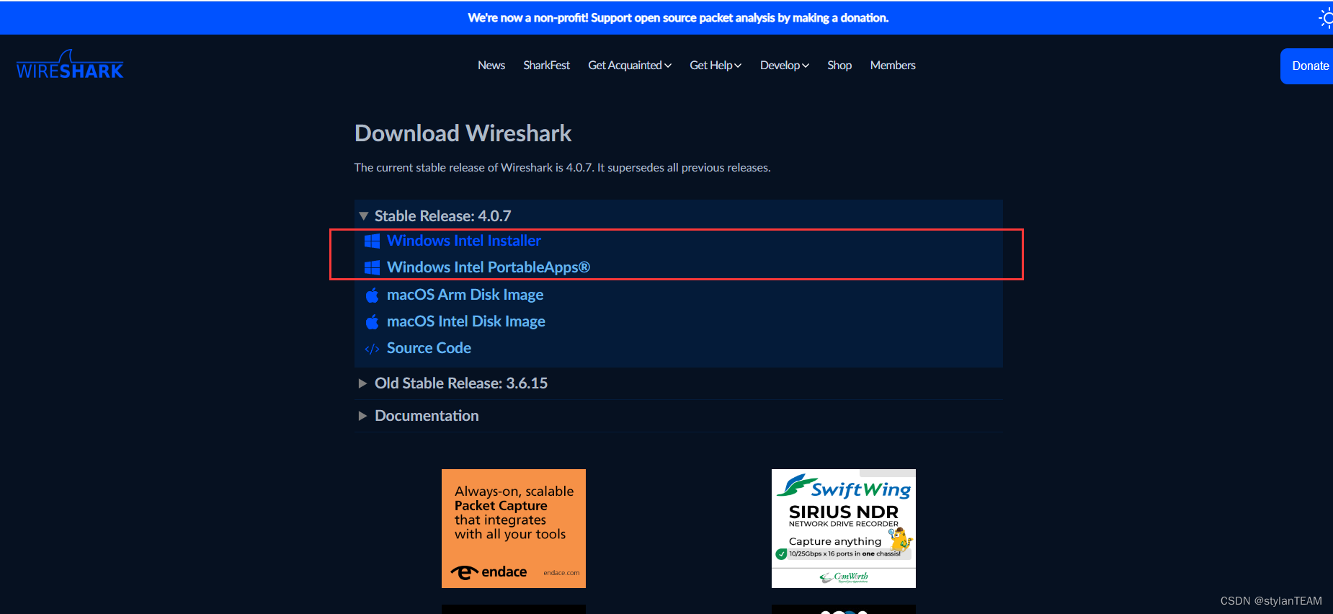Click the current stable release 4.0.7 sentence

[562, 167]
